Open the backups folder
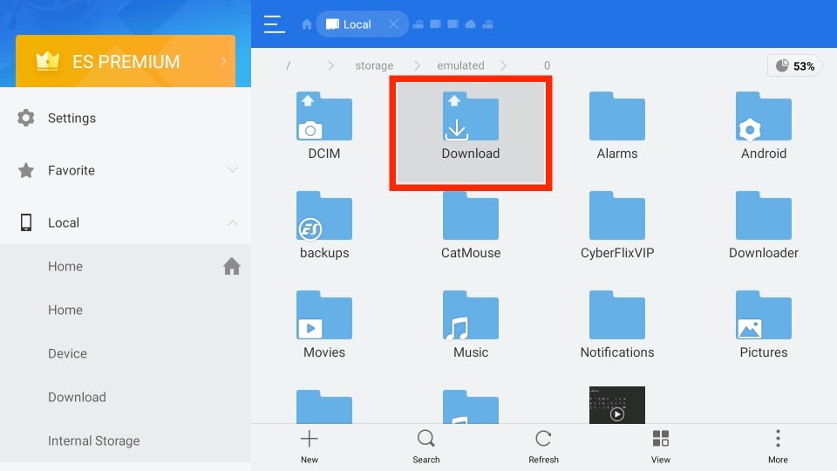The image size is (837, 471). (x=324, y=225)
